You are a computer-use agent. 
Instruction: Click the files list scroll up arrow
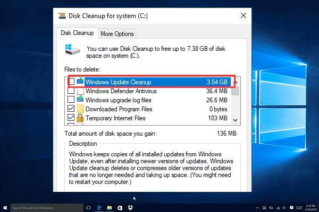tap(236, 82)
